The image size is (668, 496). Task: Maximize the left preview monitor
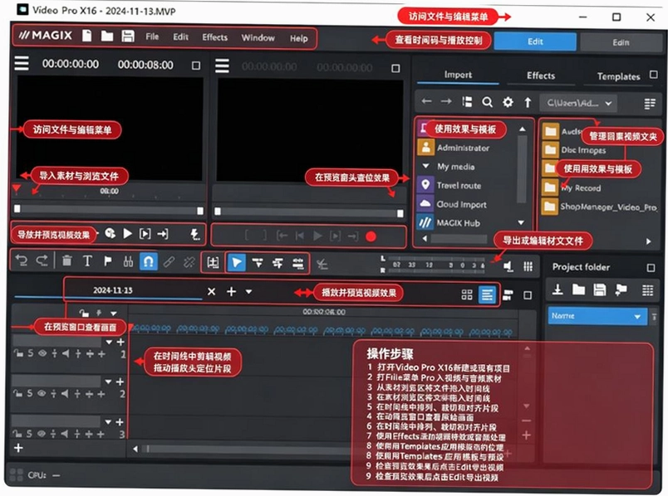[196, 66]
